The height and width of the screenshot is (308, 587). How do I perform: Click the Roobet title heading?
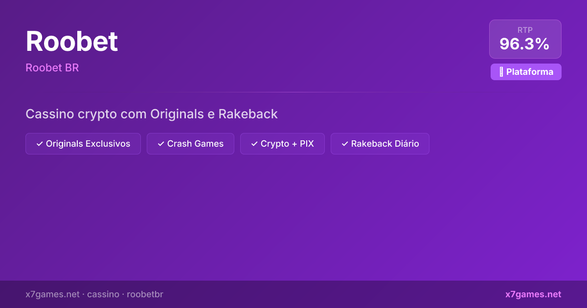(71, 42)
